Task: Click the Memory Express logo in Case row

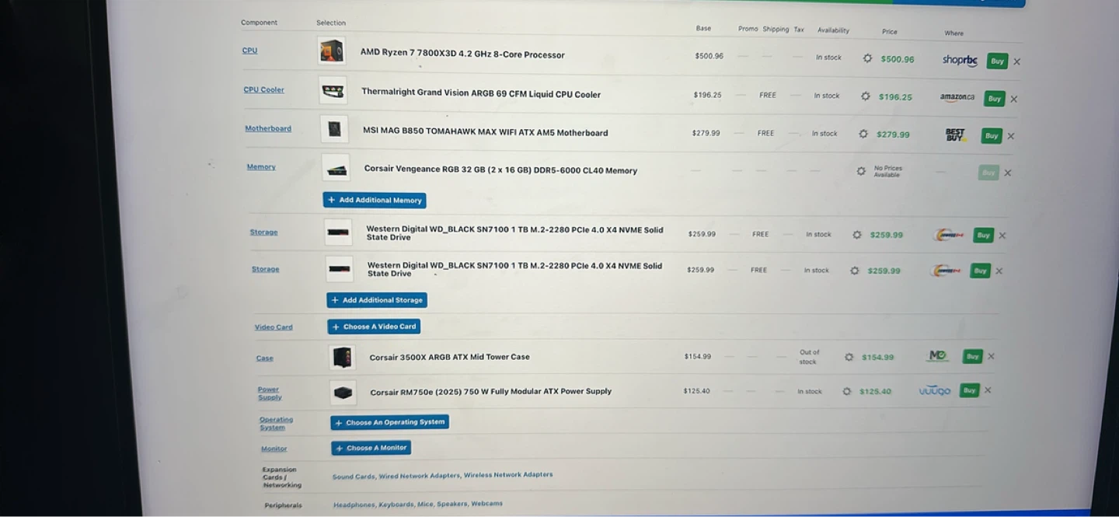Action: 938,355
